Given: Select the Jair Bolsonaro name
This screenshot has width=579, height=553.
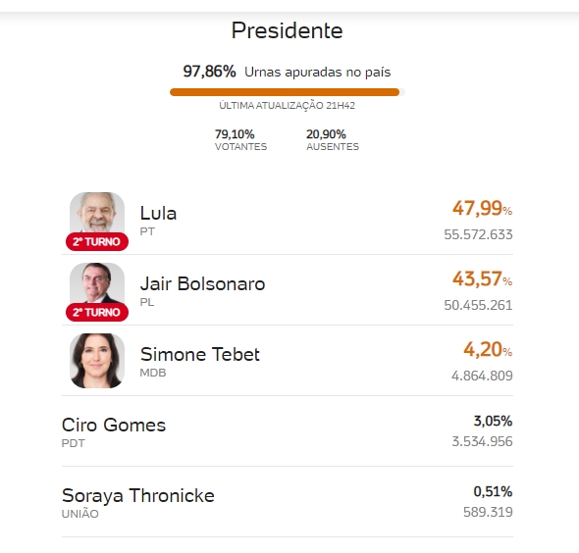Looking at the screenshot, I should [x=202, y=283].
